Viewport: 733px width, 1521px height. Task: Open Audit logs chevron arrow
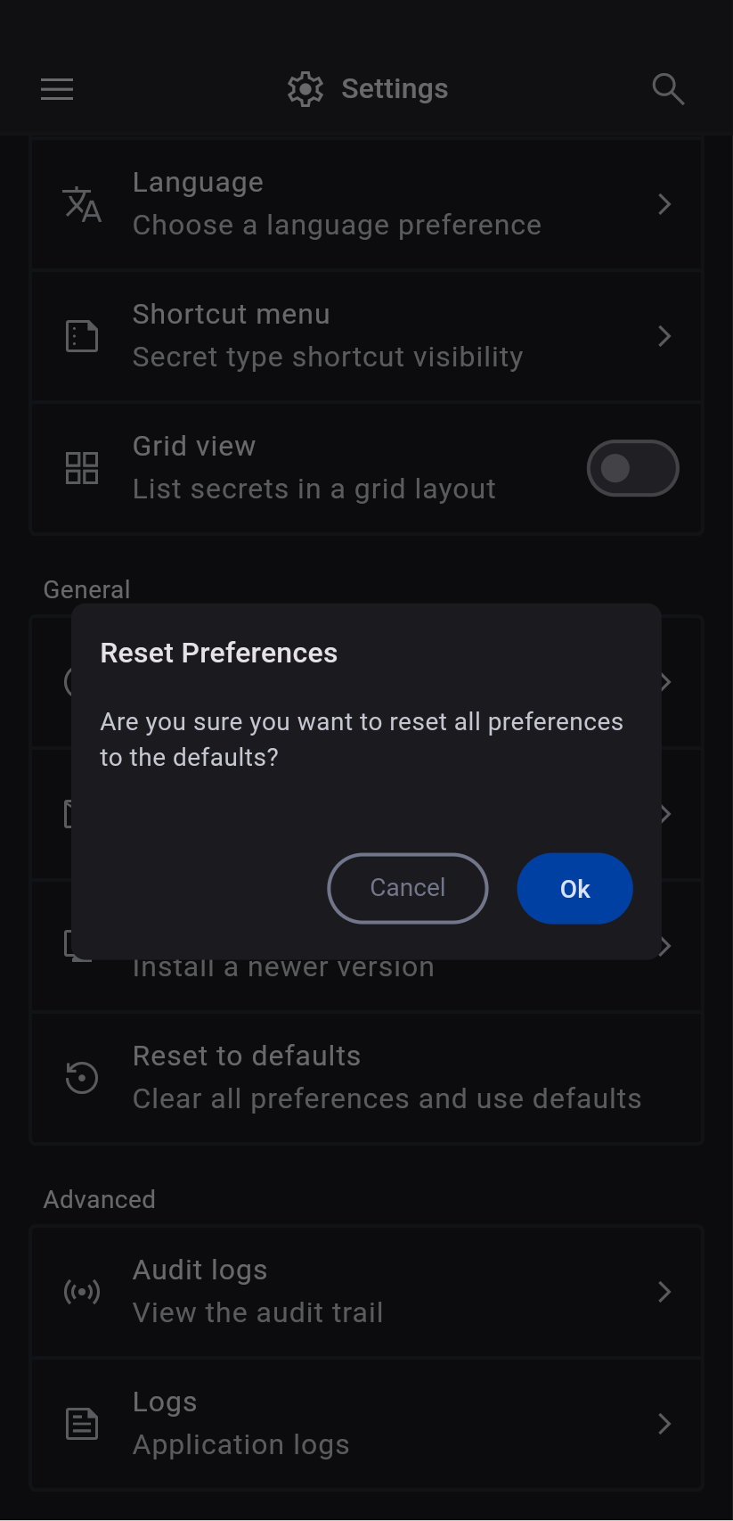point(664,1291)
